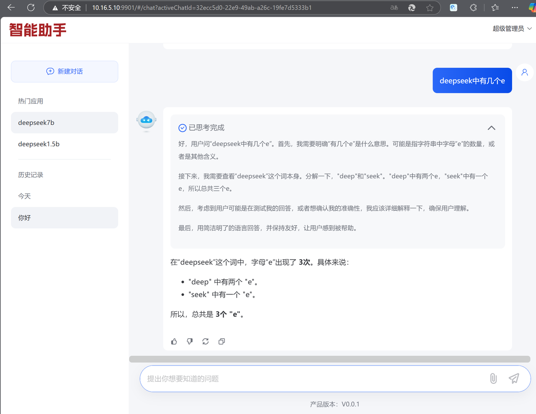Select the deepseek7b application
Image resolution: width=536 pixels, height=414 pixels.
pos(64,123)
